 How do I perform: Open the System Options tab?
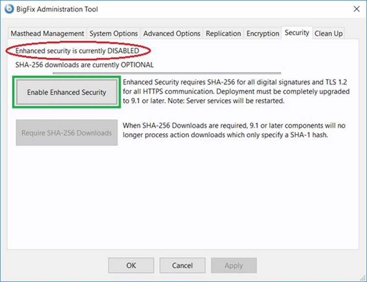click(x=113, y=34)
